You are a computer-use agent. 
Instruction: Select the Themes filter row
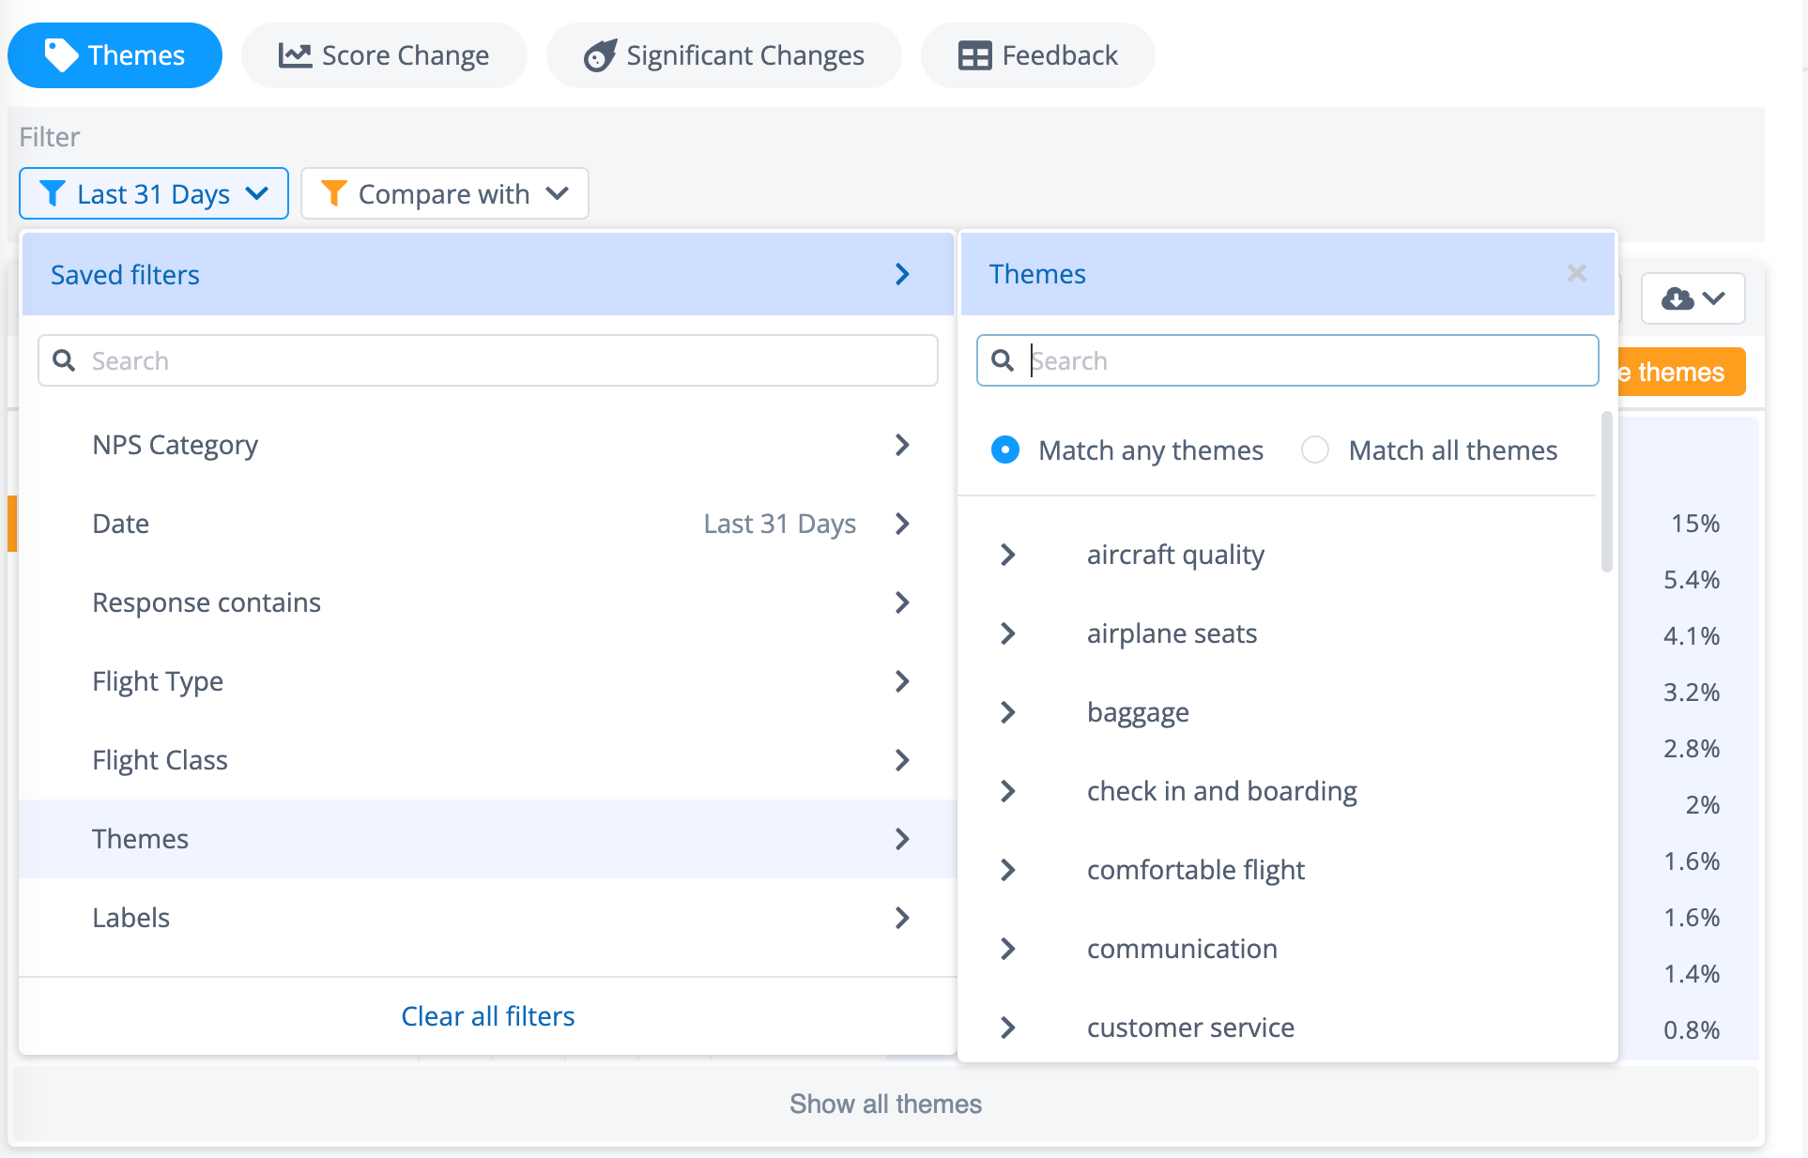tap(487, 839)
